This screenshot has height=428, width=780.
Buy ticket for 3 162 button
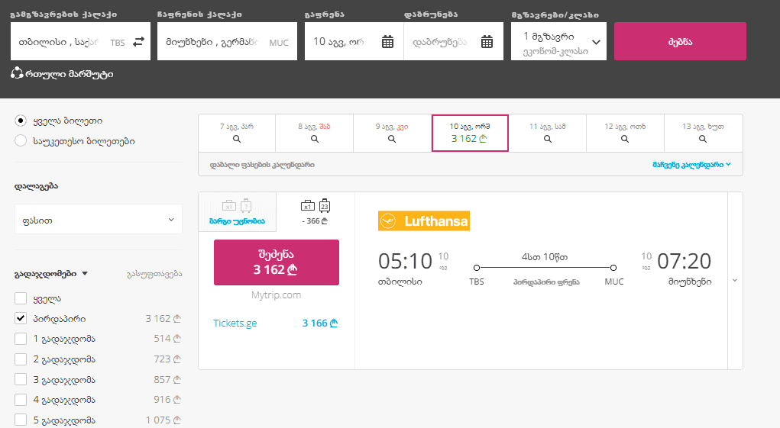click(x=276, y=262)
